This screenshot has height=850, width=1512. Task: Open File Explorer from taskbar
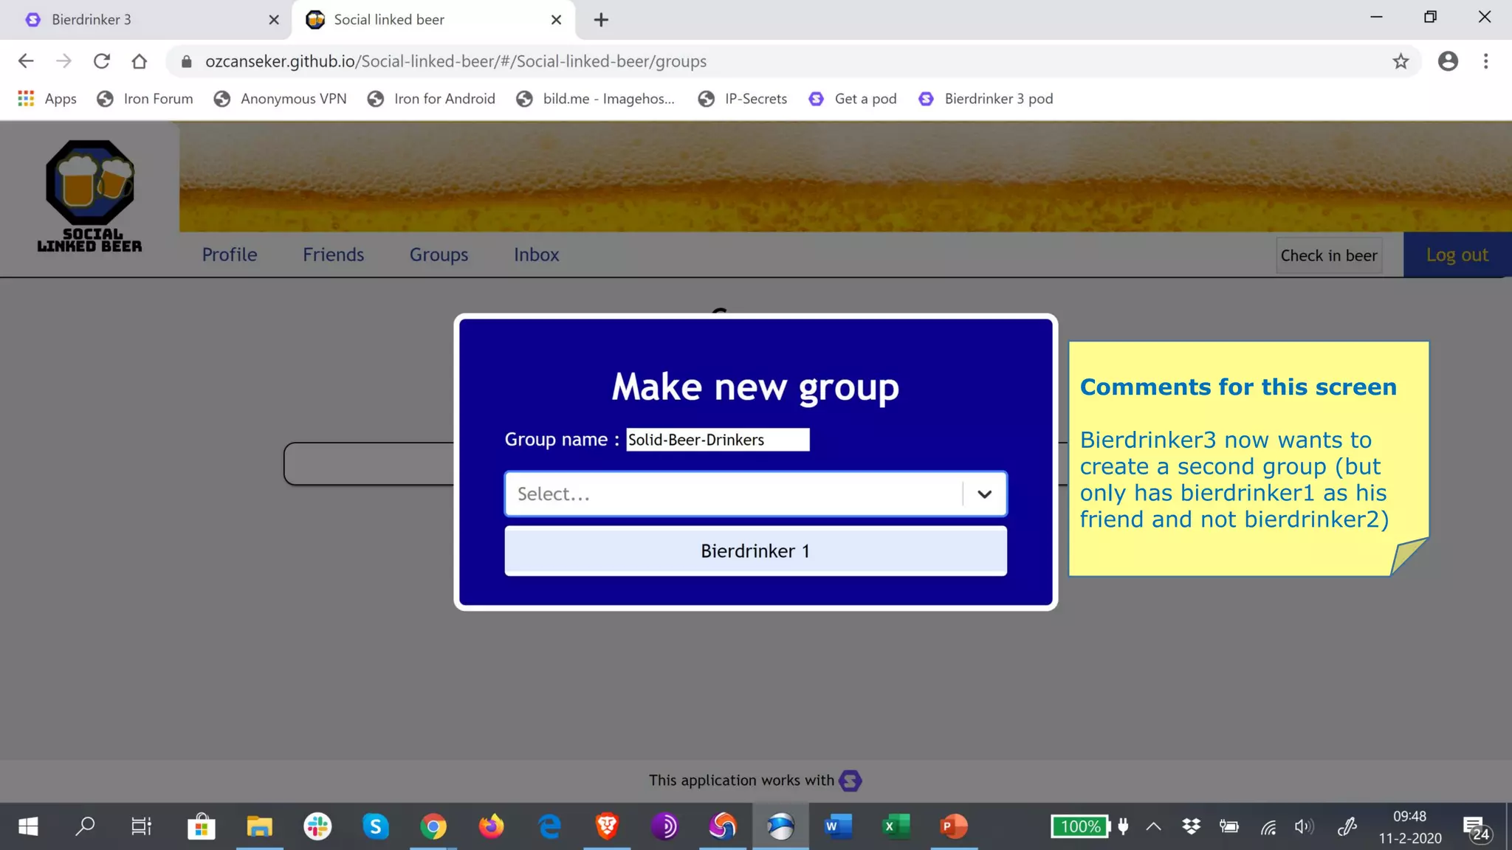(259, 826)
